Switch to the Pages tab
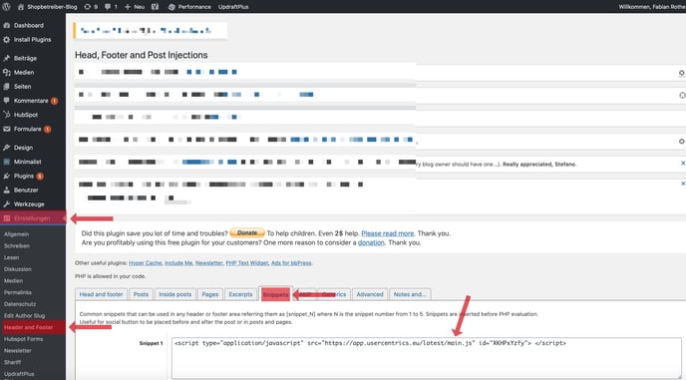This screenshot has height=380, width=686. 210,294
